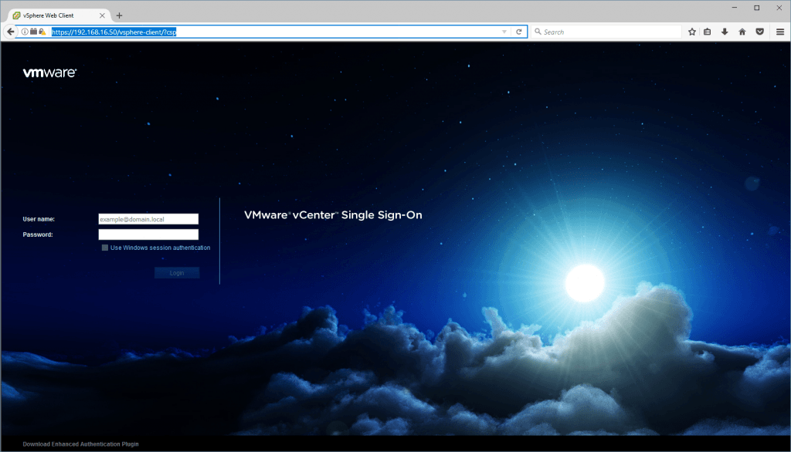This screenshot has height=452, width=791.
Task: Open a new tab with plus button
Action: (x=119, y=15)
